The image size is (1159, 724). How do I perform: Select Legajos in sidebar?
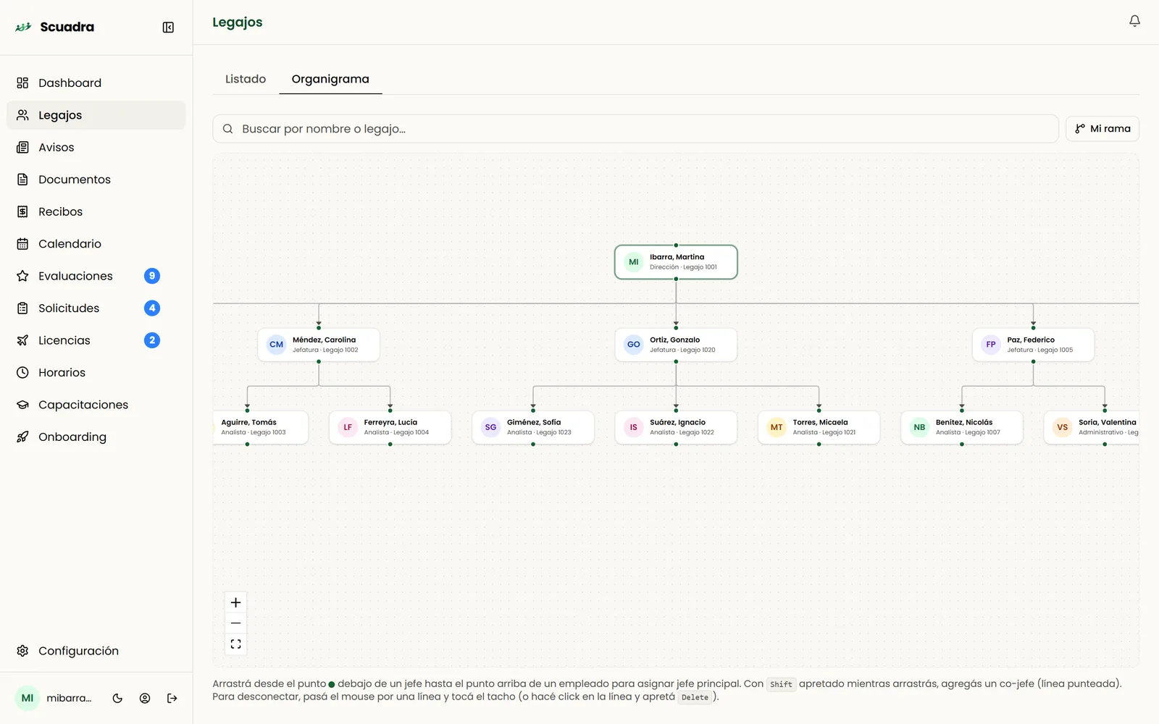click(x=96, y=115)
